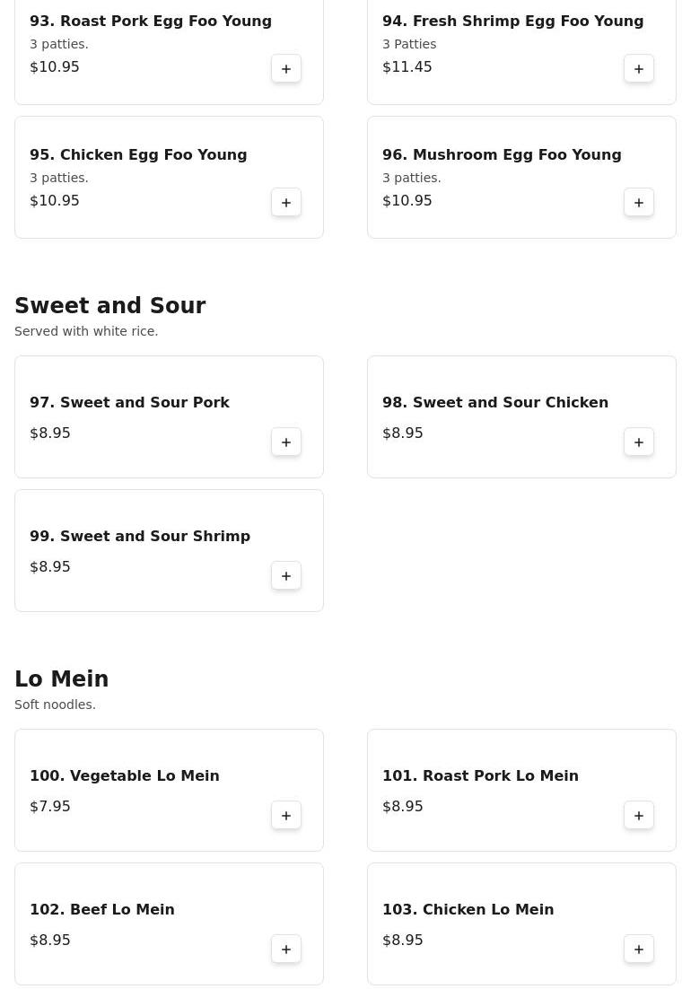
Task: Open 103. Chicken Lo Mein item card
Action: 520,923
